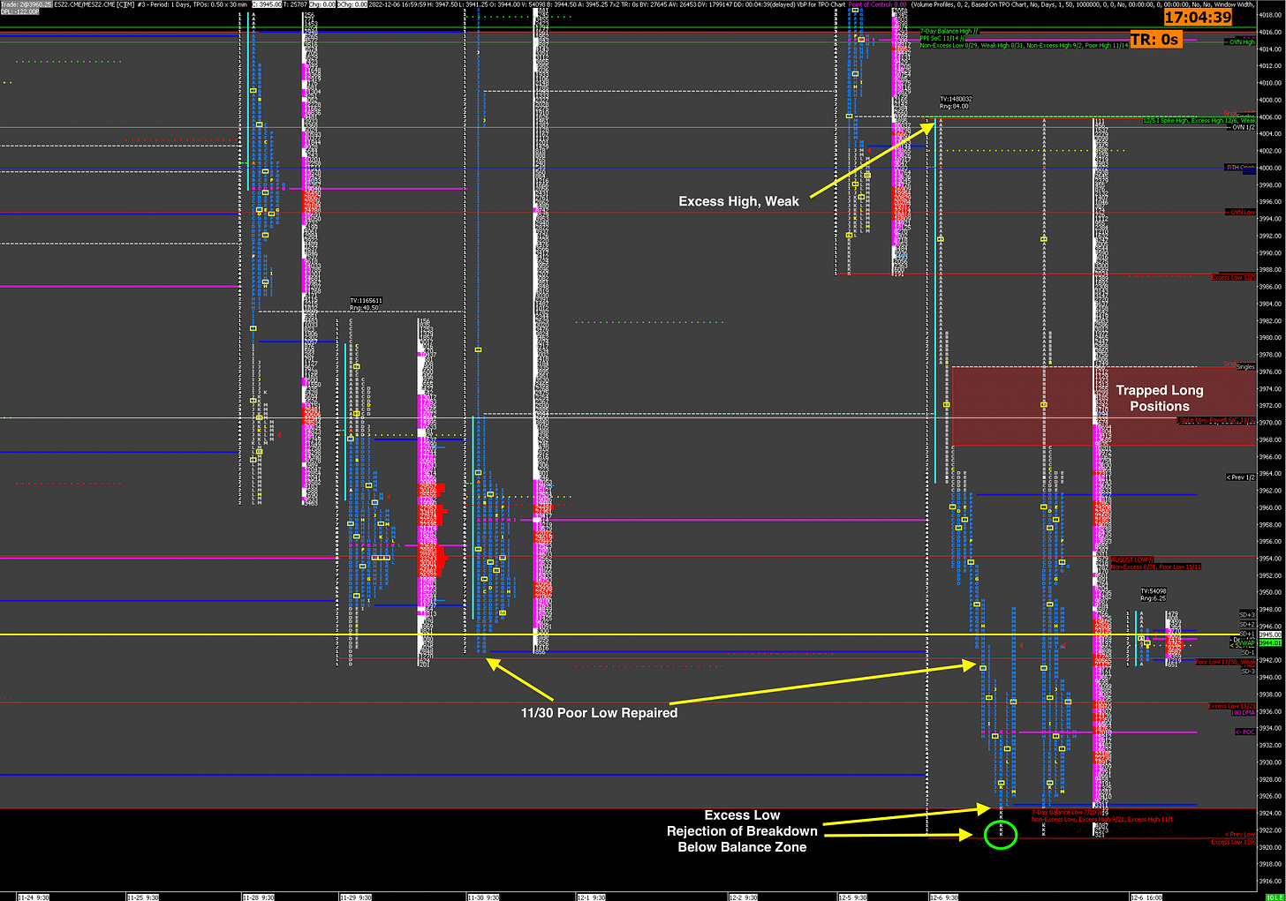Click the 100 DMA label
Image resolution: width=1286 pixels, height=901 pixels.
(x=1243, y=712)
